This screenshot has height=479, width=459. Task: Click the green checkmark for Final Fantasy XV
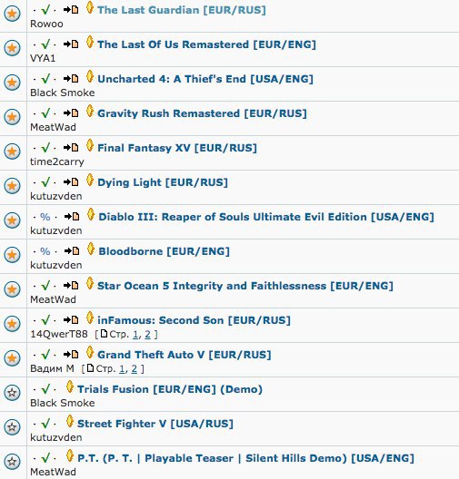click(45, 148)
